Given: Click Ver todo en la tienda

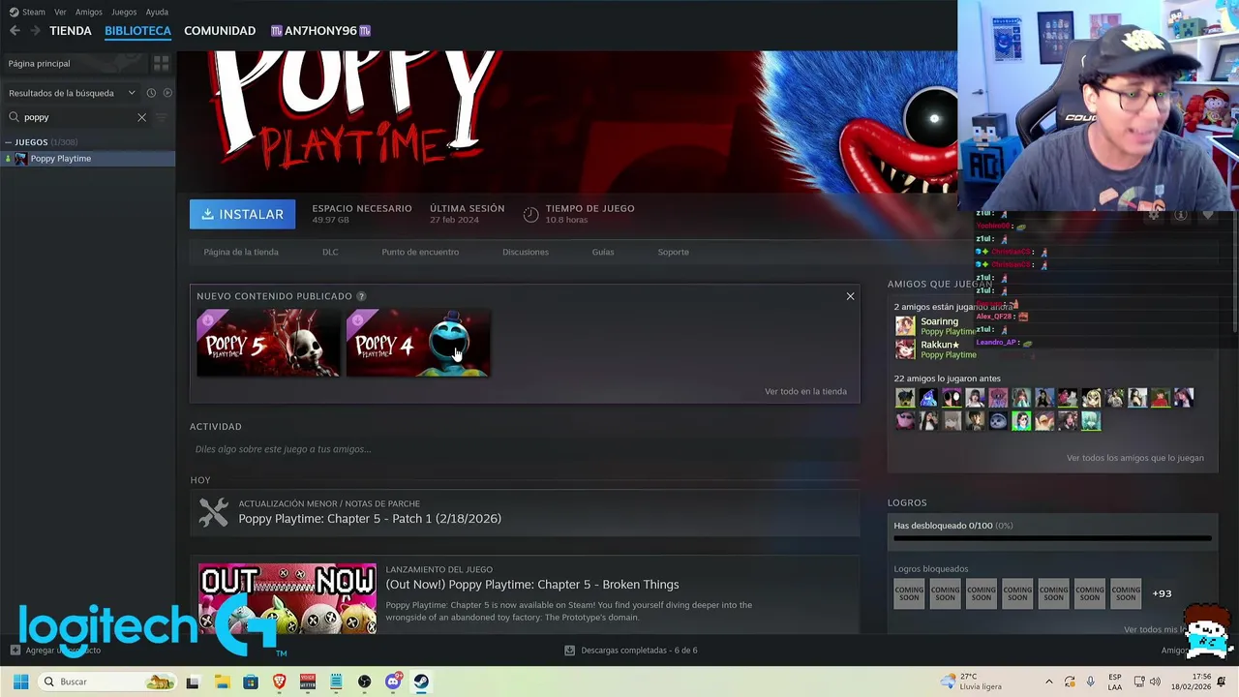Looking at the screenshot, I should click(805, 391).
